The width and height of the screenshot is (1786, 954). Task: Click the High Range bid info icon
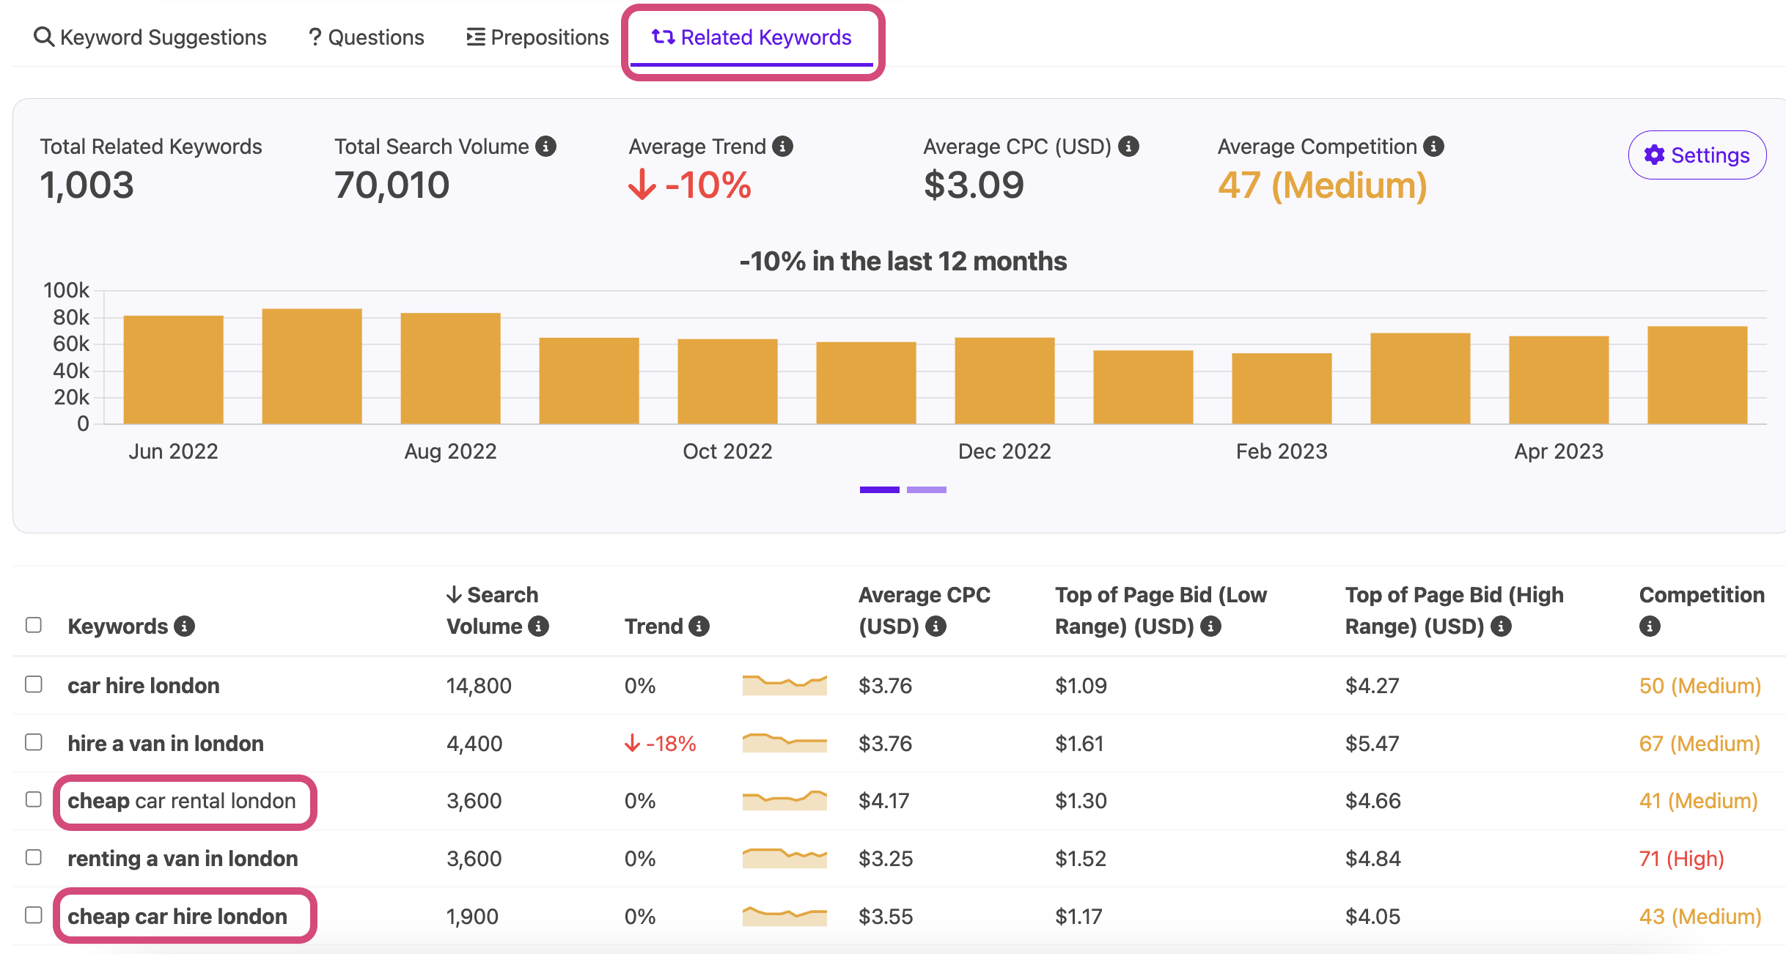click(1502, 626)
